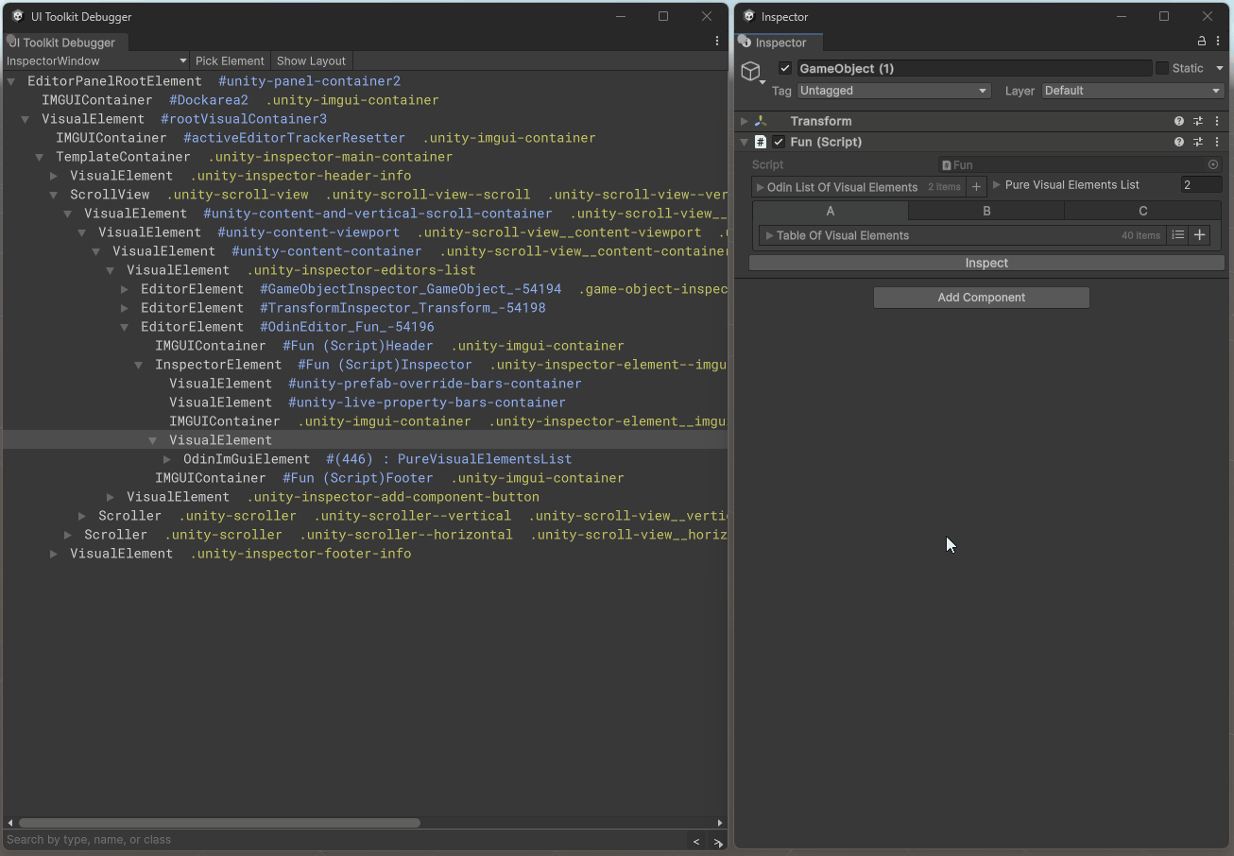
Task: Expand the OdinImGuiElement tree row
Action: [167, 459]
